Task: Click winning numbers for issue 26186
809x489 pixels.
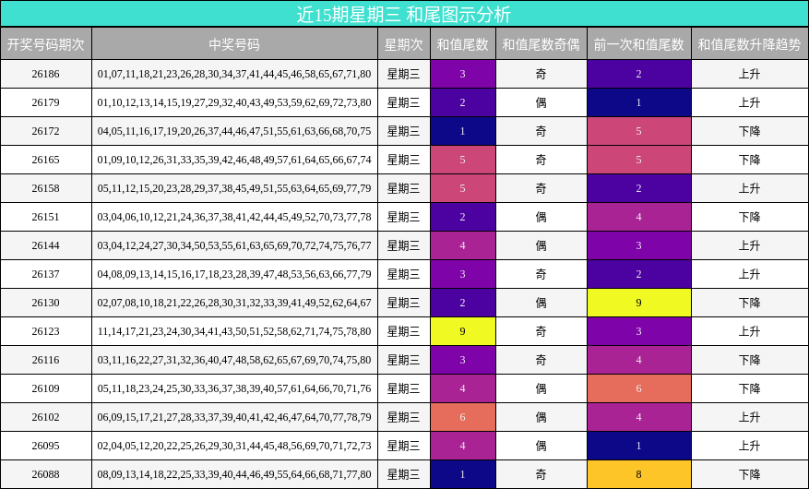Action: tap(234, 75)
